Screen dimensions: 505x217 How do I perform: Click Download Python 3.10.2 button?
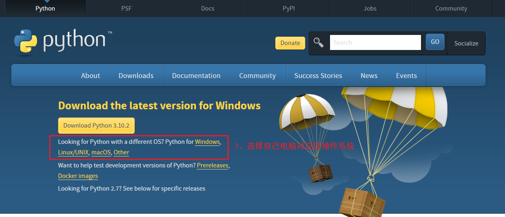click(96, 126)
